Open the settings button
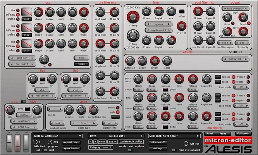The image size is (258, 155). [x=158, y=148]
